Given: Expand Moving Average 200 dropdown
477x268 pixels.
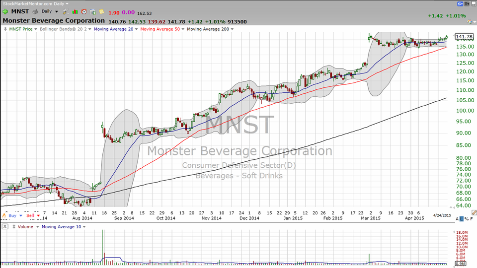Looking at the screenshot, I should click(x=232, y=29).
